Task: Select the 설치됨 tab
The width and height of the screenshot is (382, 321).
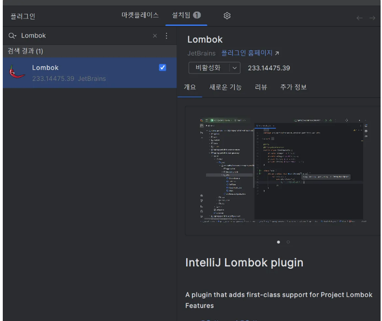Action: (x=187, y=15)
